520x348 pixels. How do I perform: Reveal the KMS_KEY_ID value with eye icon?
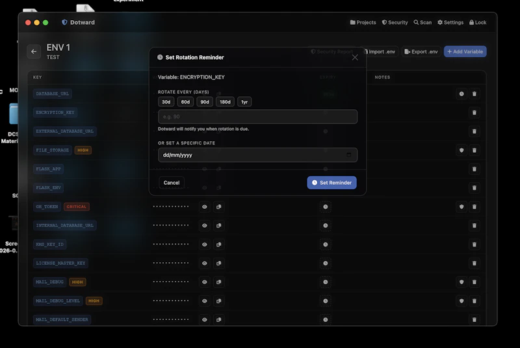(x=205, y=245)
